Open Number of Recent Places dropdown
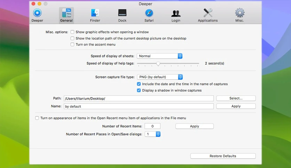Image resolution: width=291 pixels, height=168 pixels. tap(152, 134)
